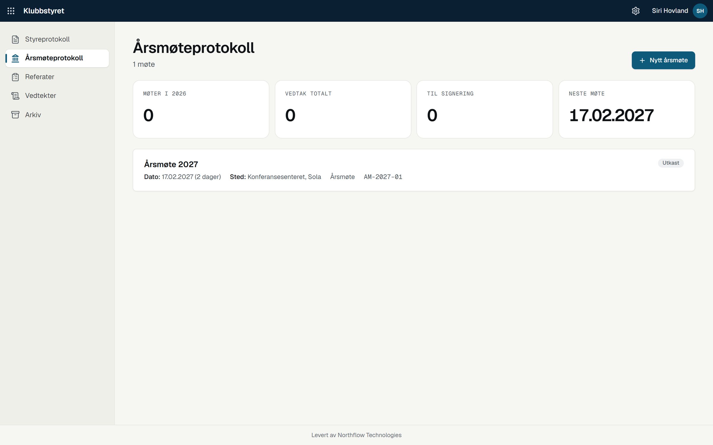Open Vedtekter from sidebar
The height and width of the screenshot is (445, 713).
tap(57, 96)
